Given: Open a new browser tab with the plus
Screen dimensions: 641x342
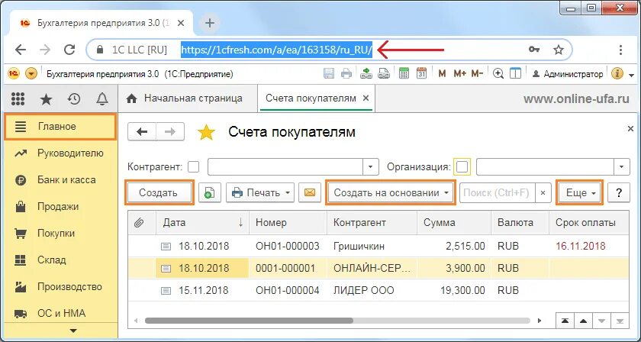Looking at the screenshot, I should [209, 24].
